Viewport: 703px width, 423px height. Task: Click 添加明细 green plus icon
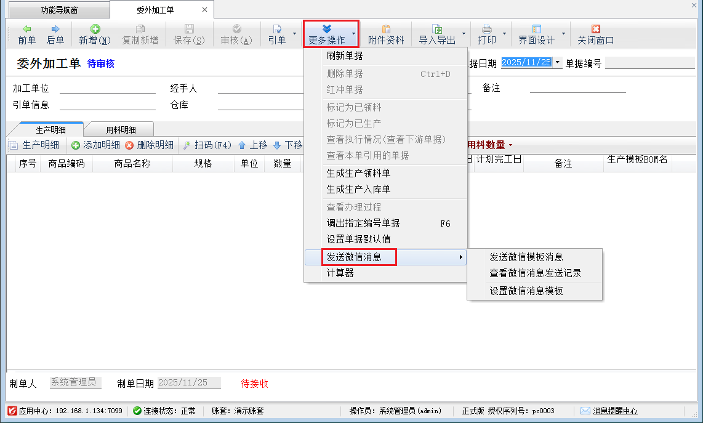76,145
